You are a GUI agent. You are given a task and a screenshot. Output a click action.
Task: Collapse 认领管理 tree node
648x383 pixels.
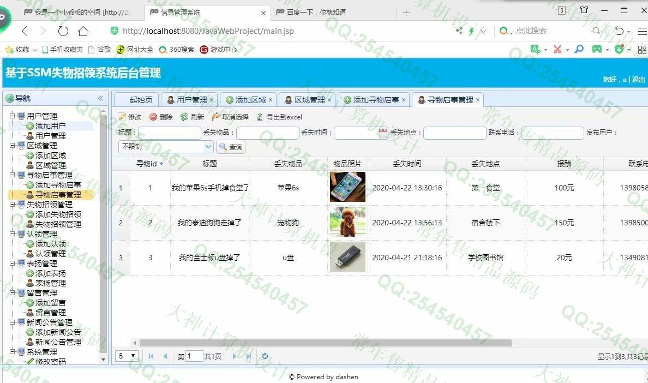pos(13,234)
